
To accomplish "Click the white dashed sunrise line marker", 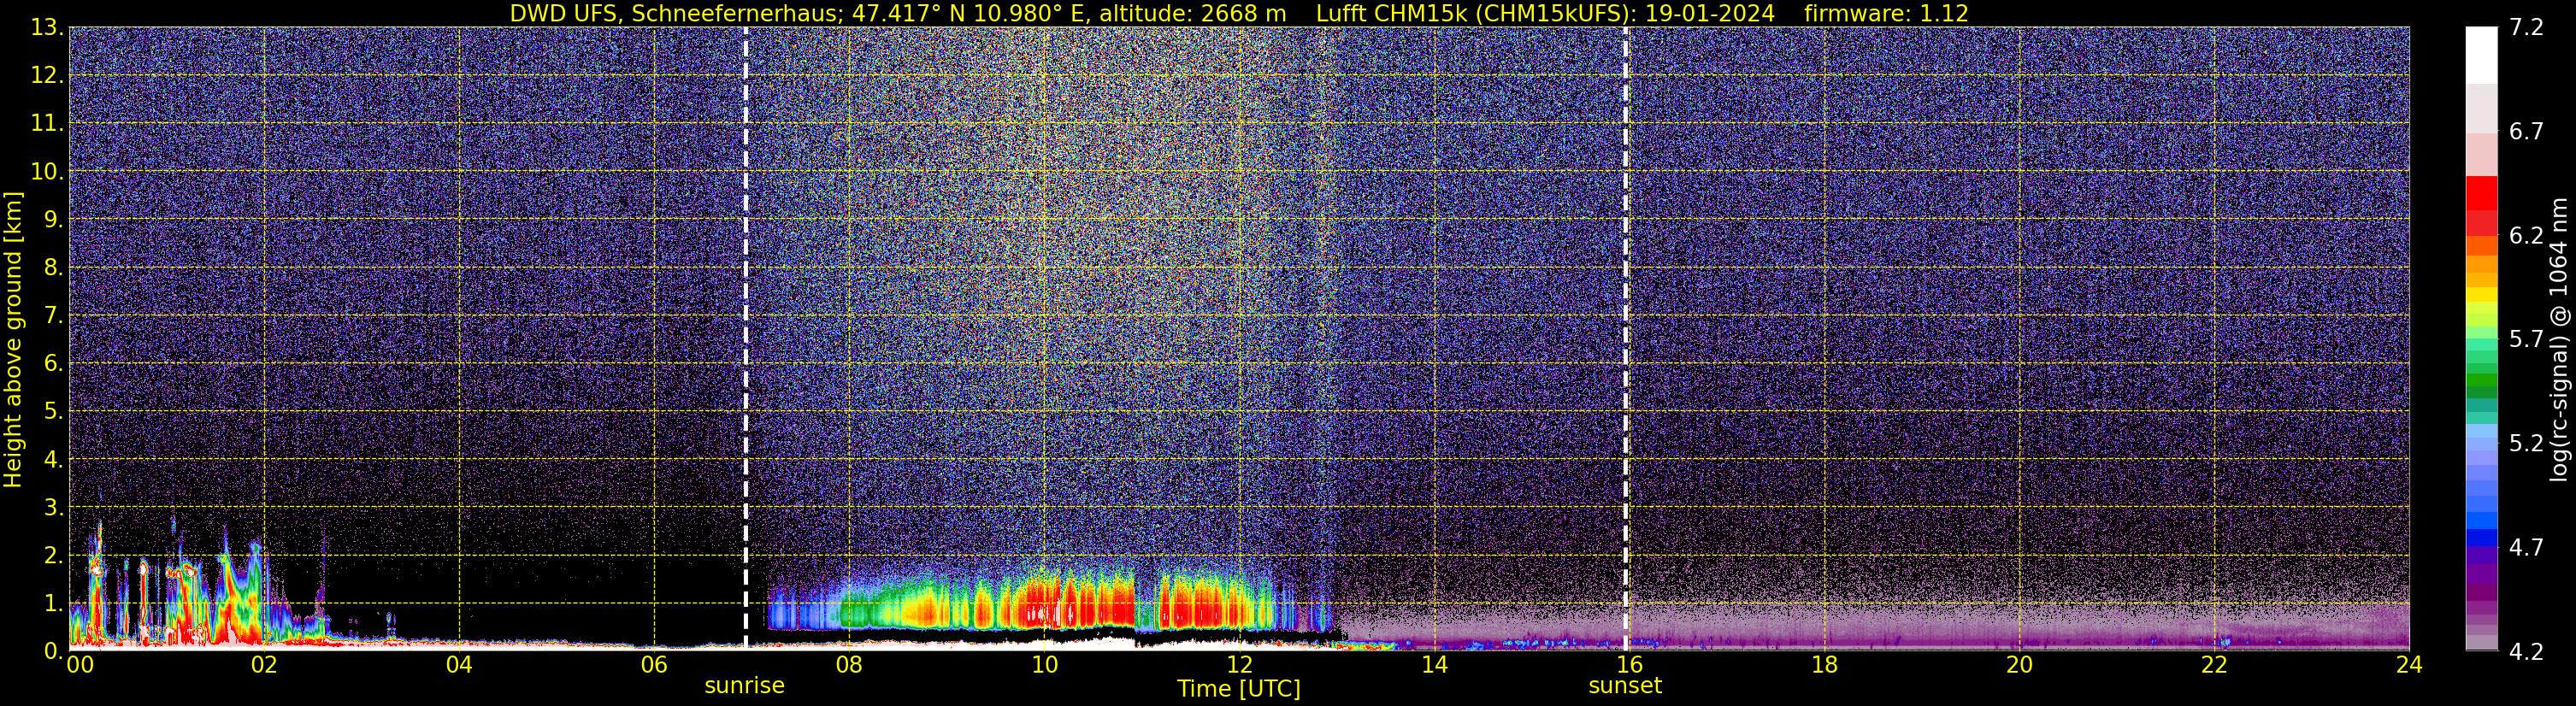I will point(746,338).
